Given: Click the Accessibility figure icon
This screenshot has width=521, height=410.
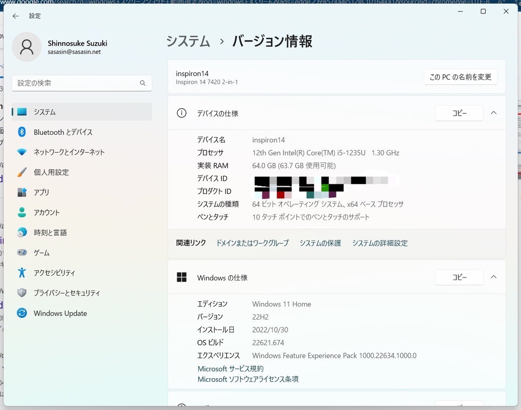Looking at the screenshot, I should pyautogui.click(x=22, y=273).
